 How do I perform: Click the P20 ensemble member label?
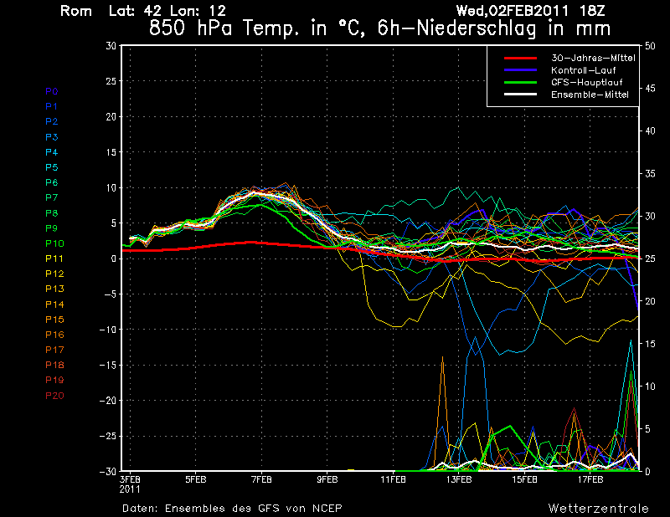click(54, 396)
